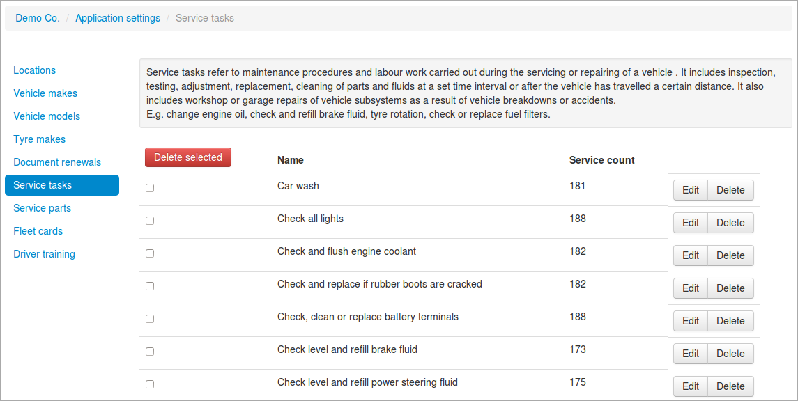Edit the battery terminals task
The width and height of the screenshot is (798, 401).
pyautogui.click(x=691, y=321)
